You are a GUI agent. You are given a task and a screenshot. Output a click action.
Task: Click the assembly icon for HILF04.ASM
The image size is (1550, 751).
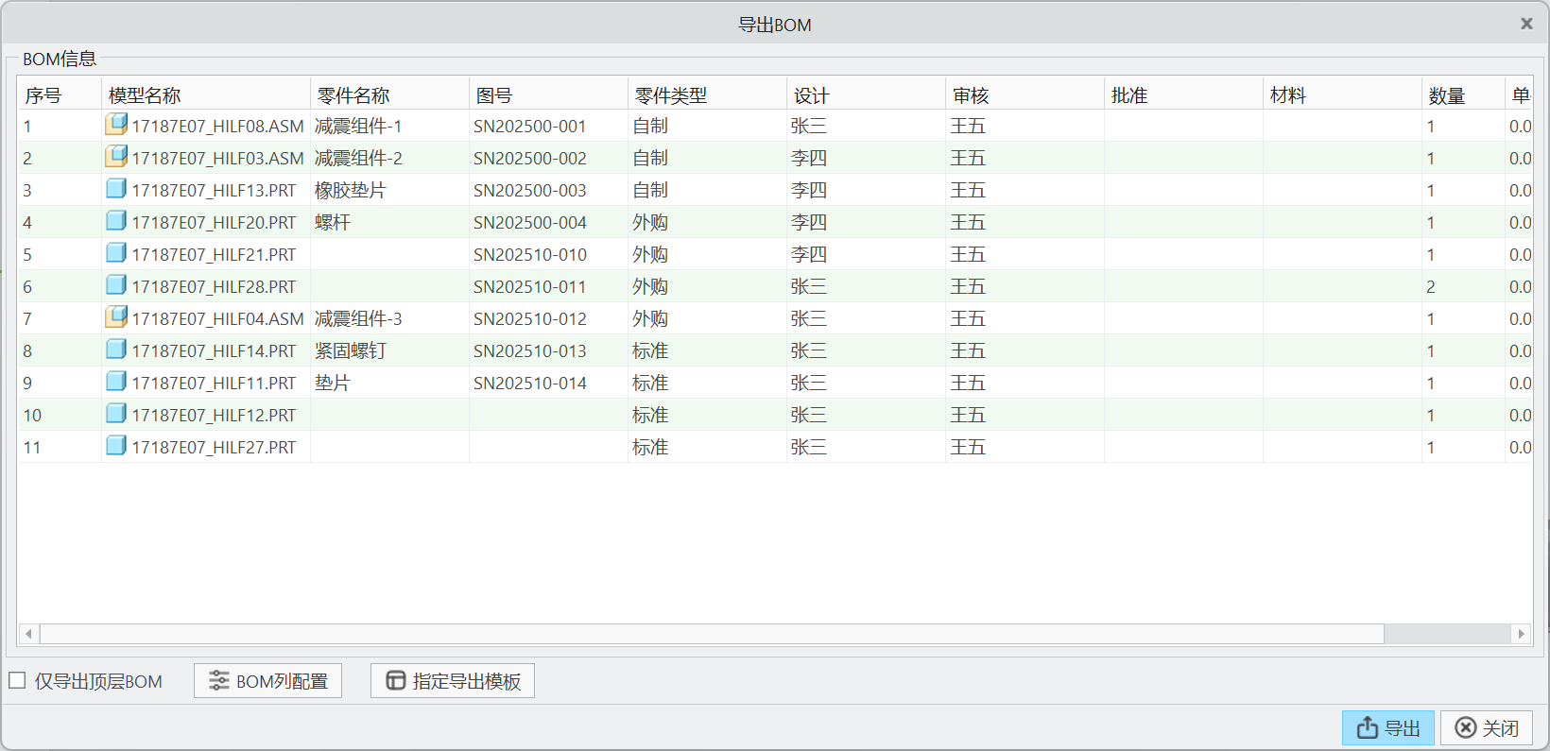[x=116, y=317]
